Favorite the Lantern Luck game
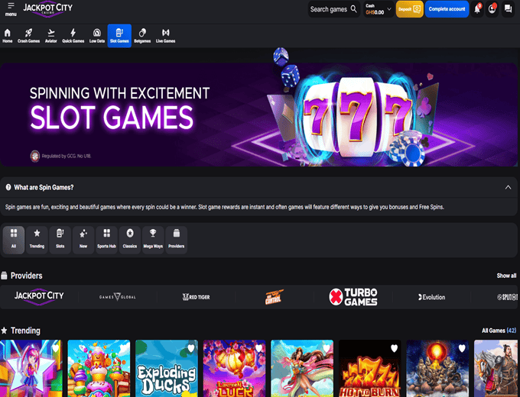520x397 pixels. pyautogui.click(x=258, y=348)
